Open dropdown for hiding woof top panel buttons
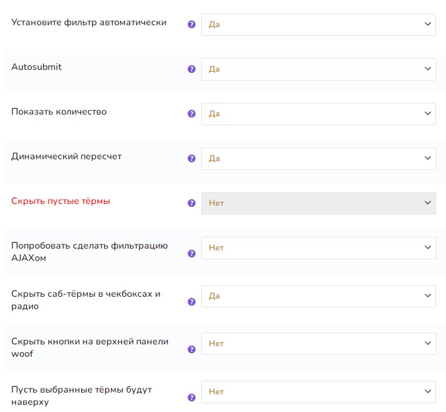The width and height of the screenshot is (446, 412). [x=318, y=344]
